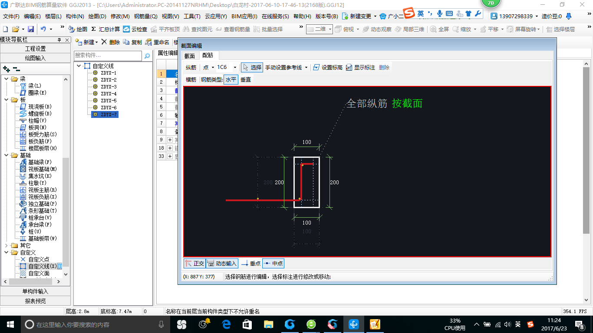The image size is (593, 333).
Task: Click the collapse-all minus icon in navigator
Action: click(16, 69)
